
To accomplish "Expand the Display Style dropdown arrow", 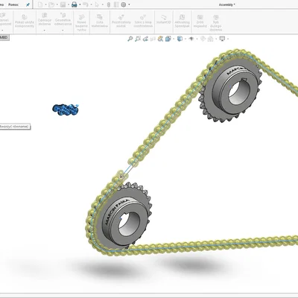I will tap(185, 39).
